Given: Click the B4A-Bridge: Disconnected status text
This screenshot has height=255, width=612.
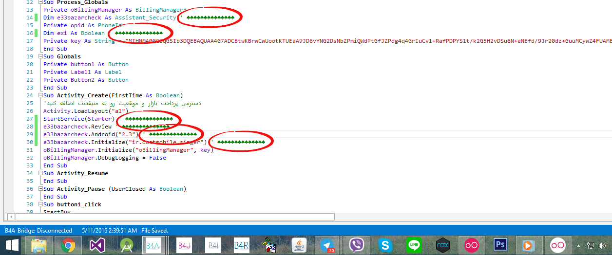Looking at the screenshot, I should 38,230.
